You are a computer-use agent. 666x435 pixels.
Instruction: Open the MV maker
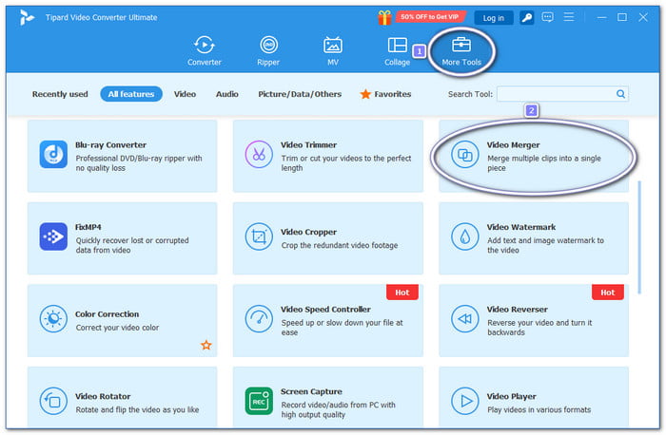tap(333, 51)
